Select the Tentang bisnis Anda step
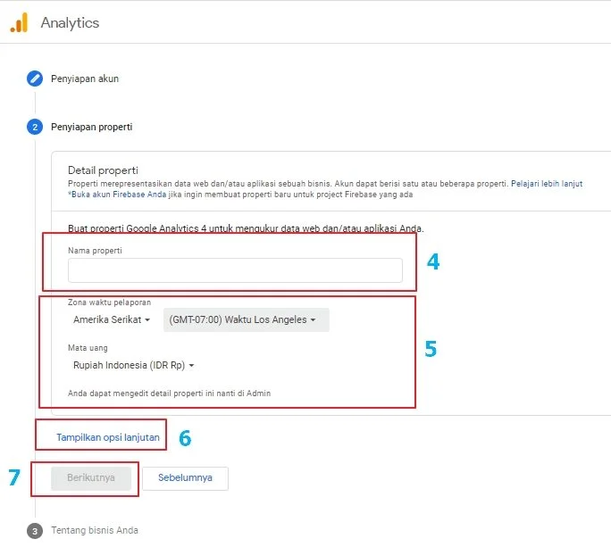The width and height of the screenshot is (611, 547). [x=95, y=530]
